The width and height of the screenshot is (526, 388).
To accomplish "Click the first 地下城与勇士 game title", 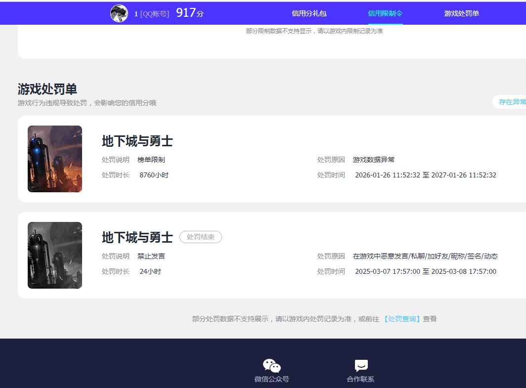I will point(136,141).
